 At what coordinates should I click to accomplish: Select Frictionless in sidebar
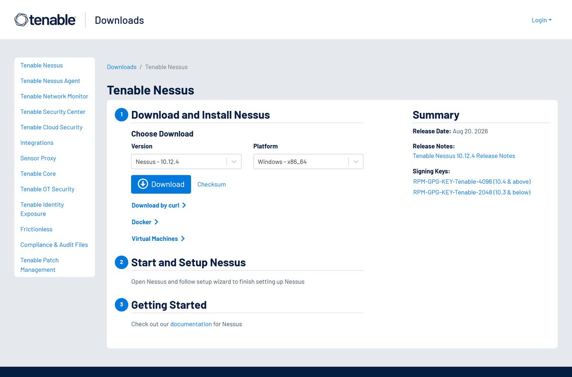(x=36, y=229)
